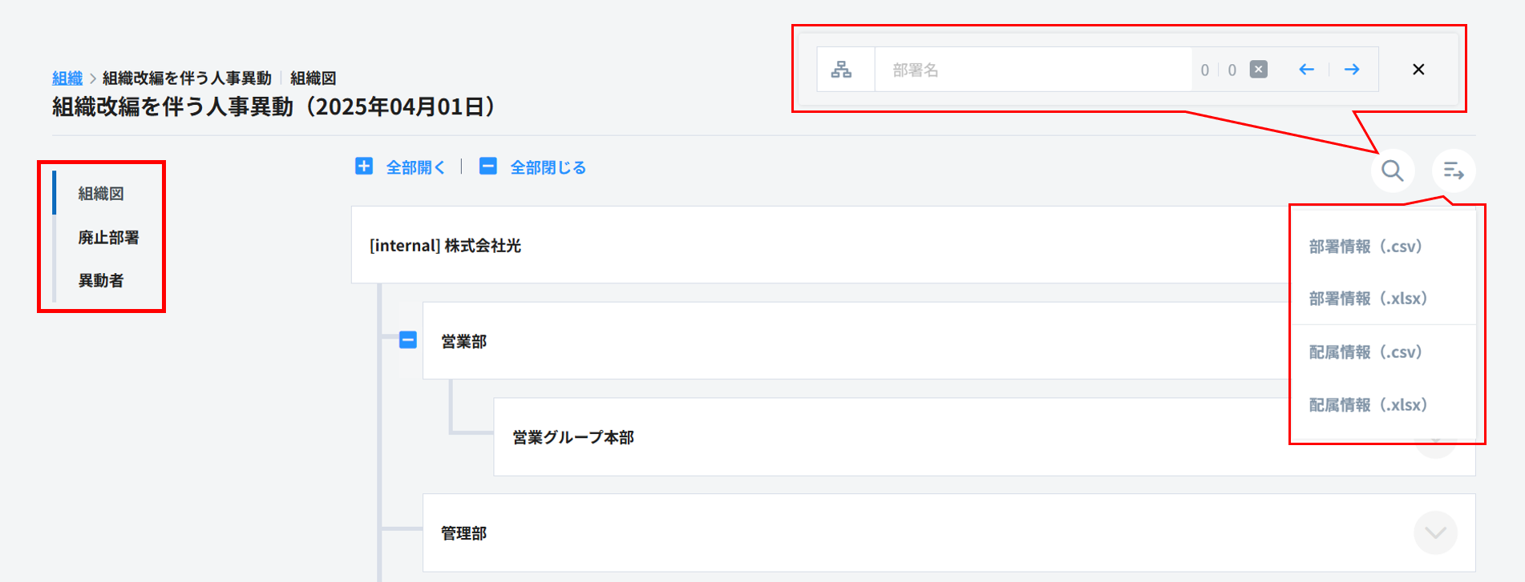1525x582 pixels.
Task: Click the magnifying glass search icon
Action: click(x=1392, y=171)
